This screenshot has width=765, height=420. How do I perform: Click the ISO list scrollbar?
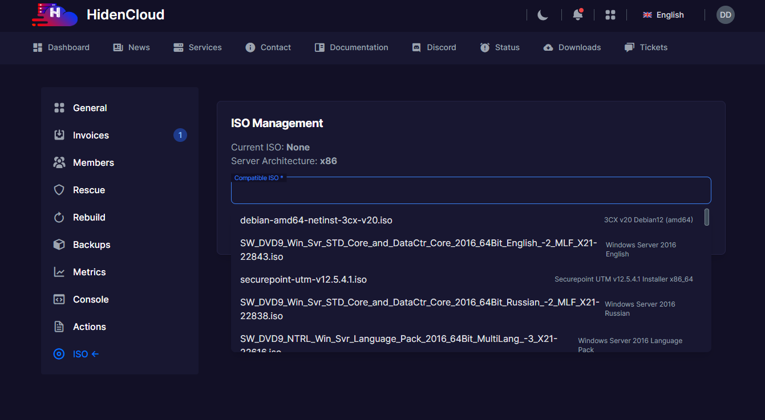[x=707, y=217]
